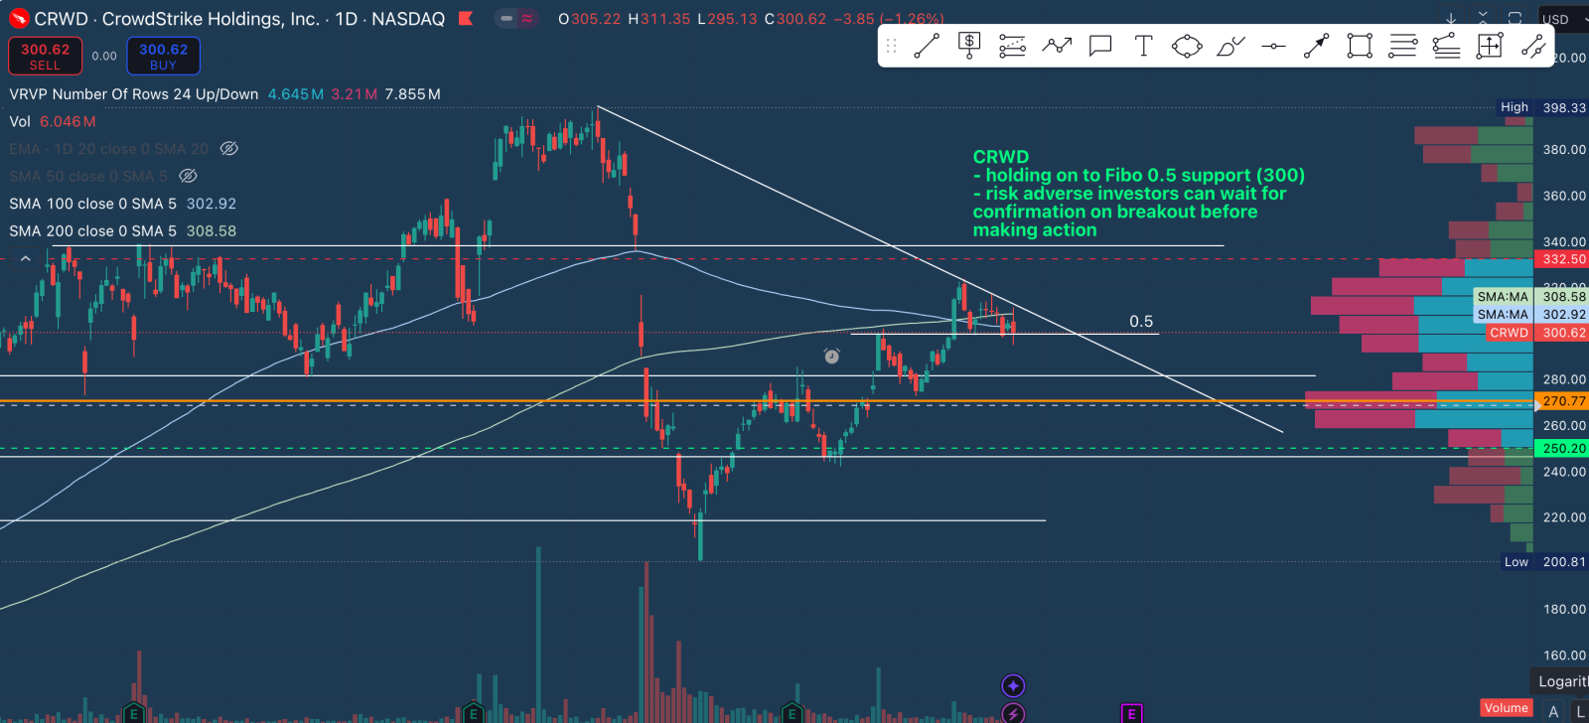Open the CRWD symbol title

pos(177,19)
